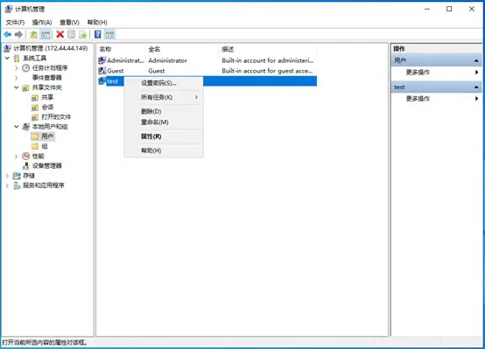
Task: Click the Administrator full name cell
Action: coord(167,60)
